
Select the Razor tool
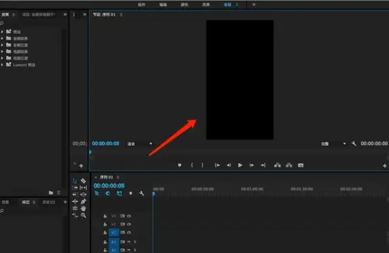[x=83, y=181]
